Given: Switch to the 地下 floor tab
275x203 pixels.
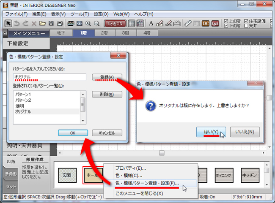Looking at the screenshot, I should (61, 33).
